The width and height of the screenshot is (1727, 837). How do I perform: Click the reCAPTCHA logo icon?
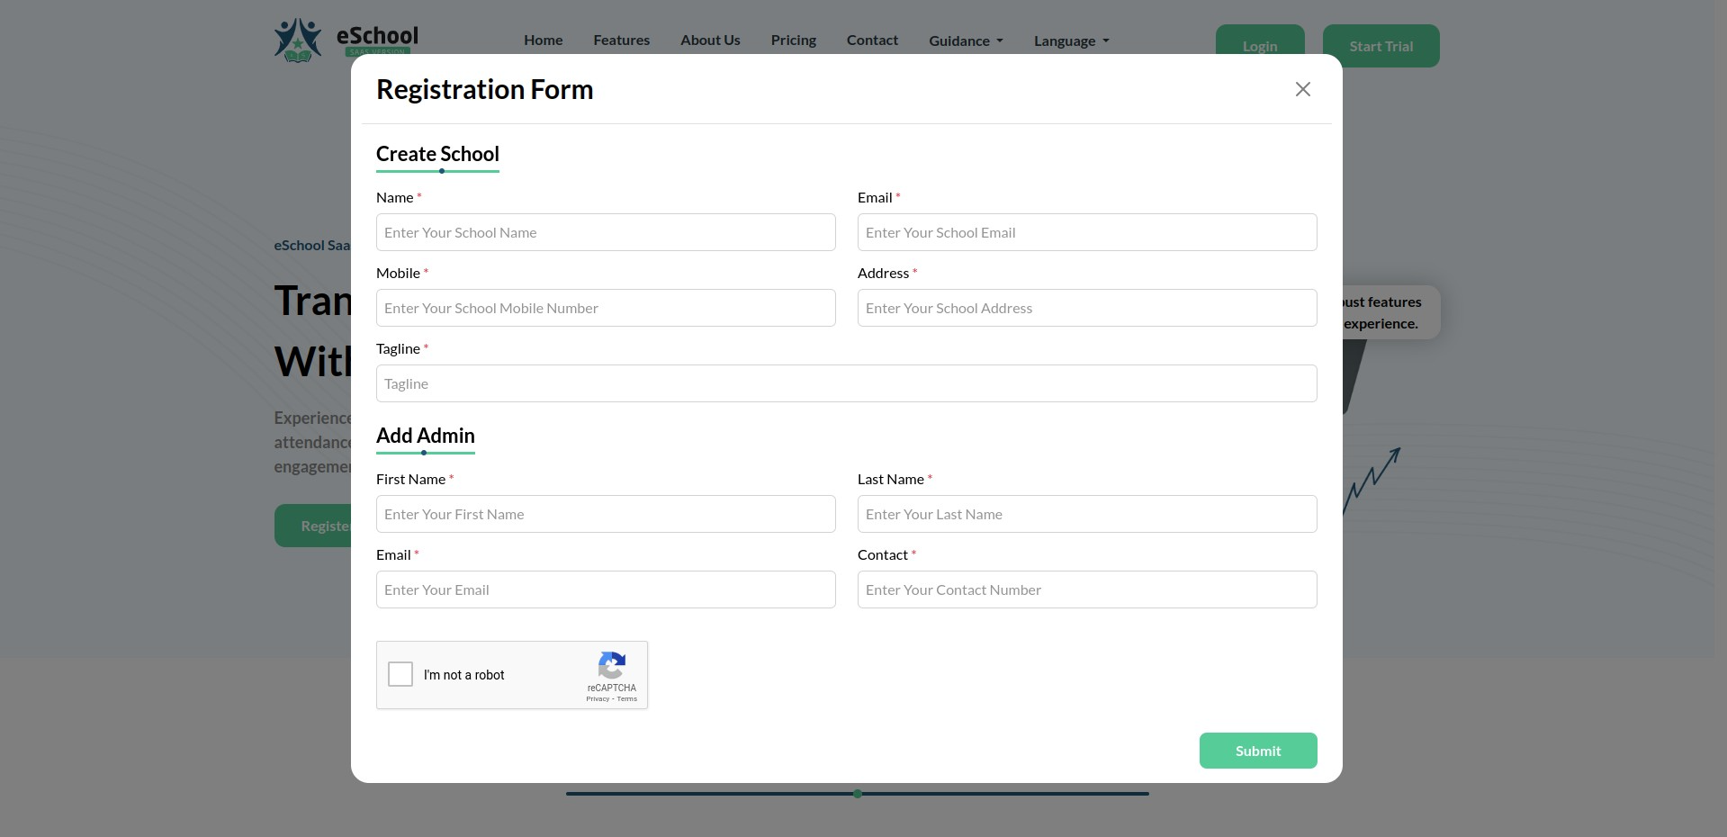coord(611,666)
